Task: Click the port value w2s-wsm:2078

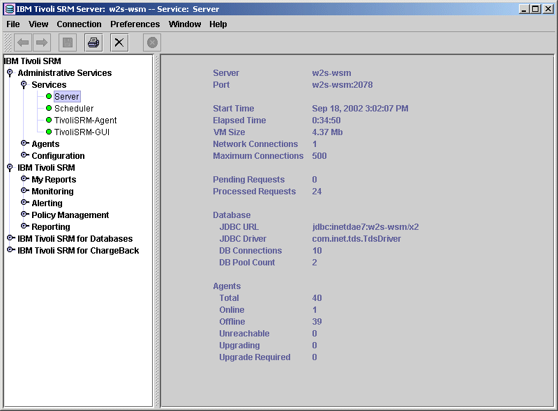Action: pos(342,84)
